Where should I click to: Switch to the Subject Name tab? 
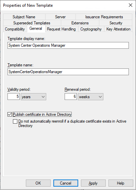point(24,17)
